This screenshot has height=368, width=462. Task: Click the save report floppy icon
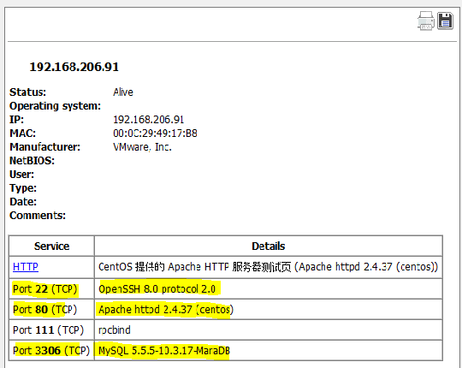445,21
